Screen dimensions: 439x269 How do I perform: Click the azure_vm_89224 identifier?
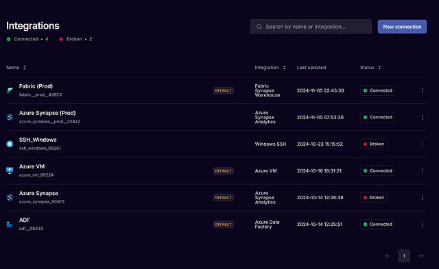[36, 175]
